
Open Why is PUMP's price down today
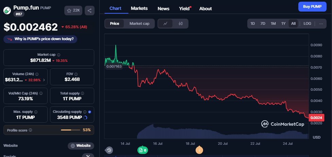coord(40,39)
